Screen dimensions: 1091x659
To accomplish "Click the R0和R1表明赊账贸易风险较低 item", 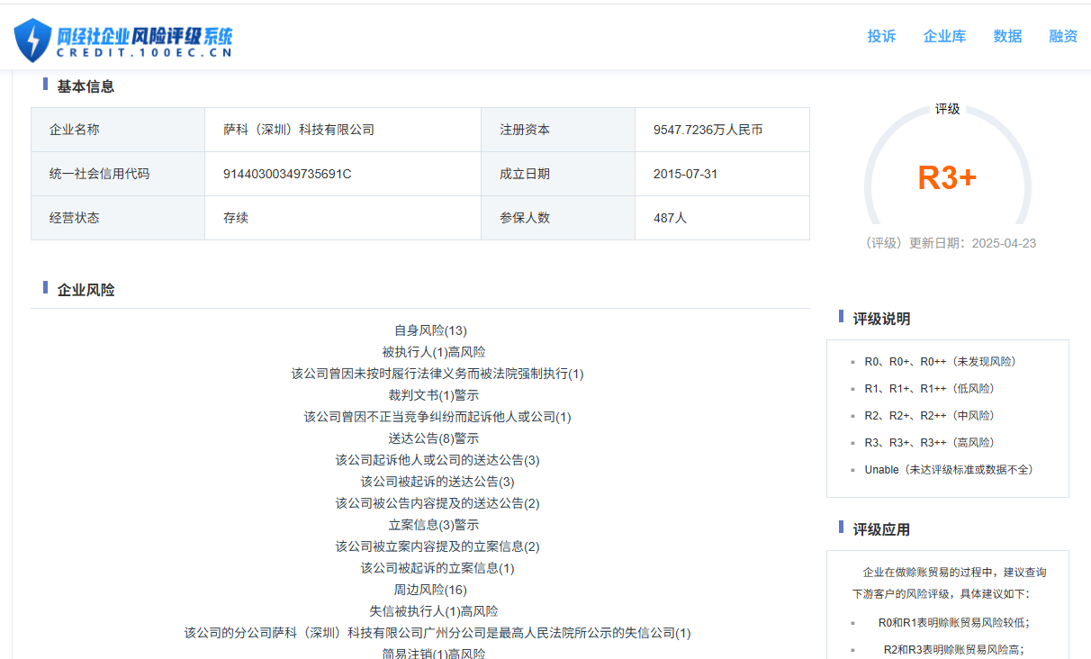I will (x=953, y=622).
